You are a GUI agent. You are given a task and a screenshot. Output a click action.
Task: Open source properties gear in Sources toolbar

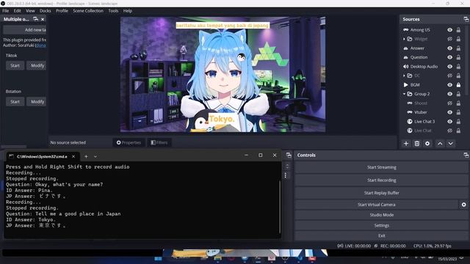tap(427, 144)
